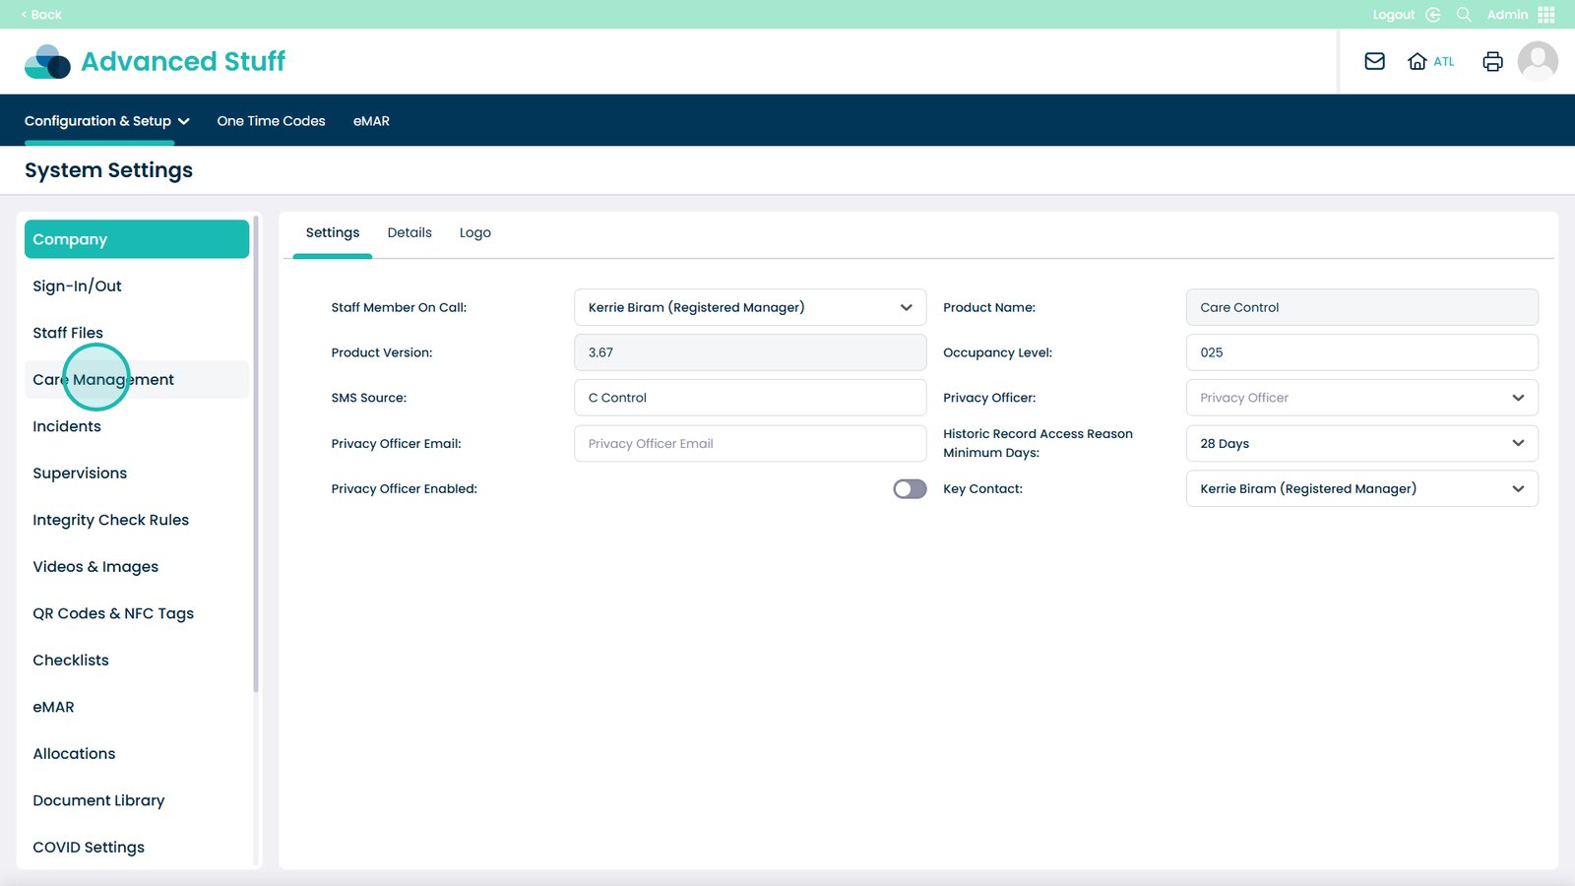Switch to the Logo tab
Screen dimensions: 1575x886
tap(474, 233)
